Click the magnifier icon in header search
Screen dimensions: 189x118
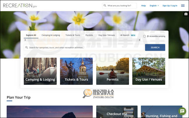pyautogui.click(x=105, y=6)
